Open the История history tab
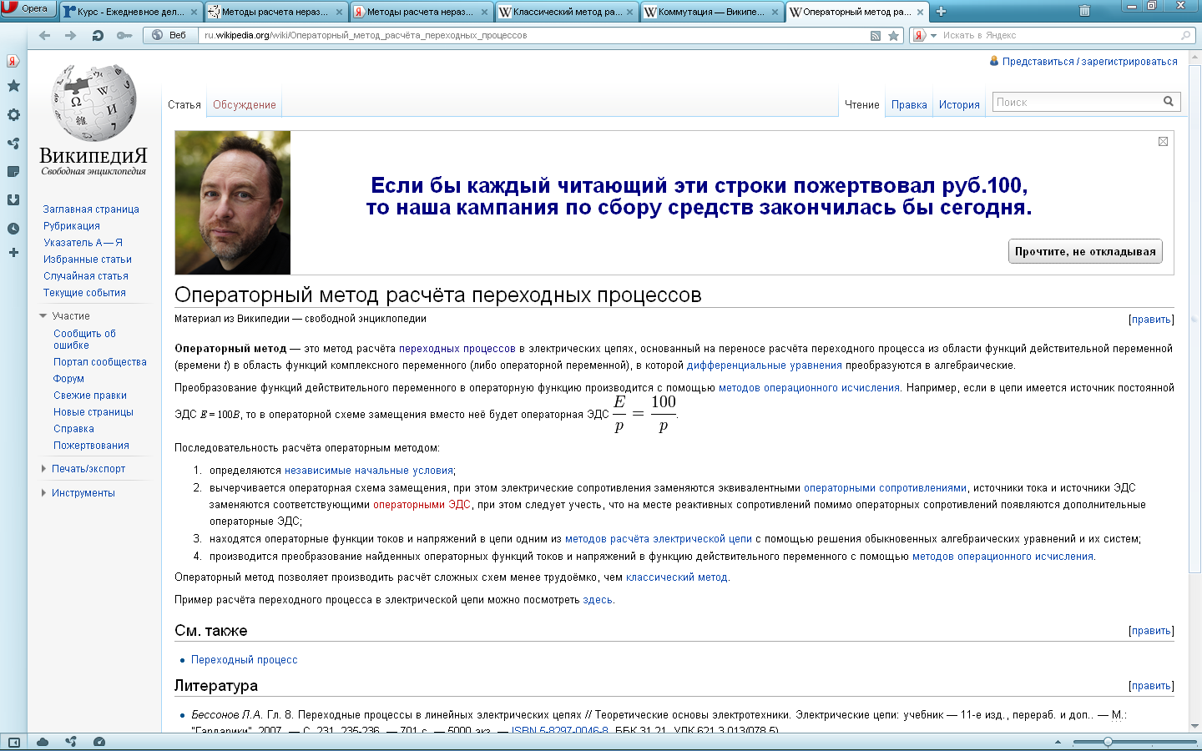The image size is (1202, 751). [x=959, y=105]
